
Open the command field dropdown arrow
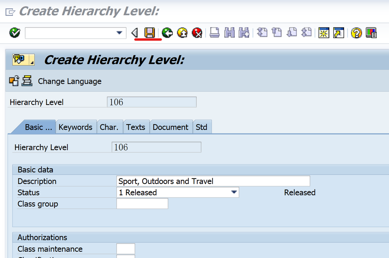click(x=120, y=33)
